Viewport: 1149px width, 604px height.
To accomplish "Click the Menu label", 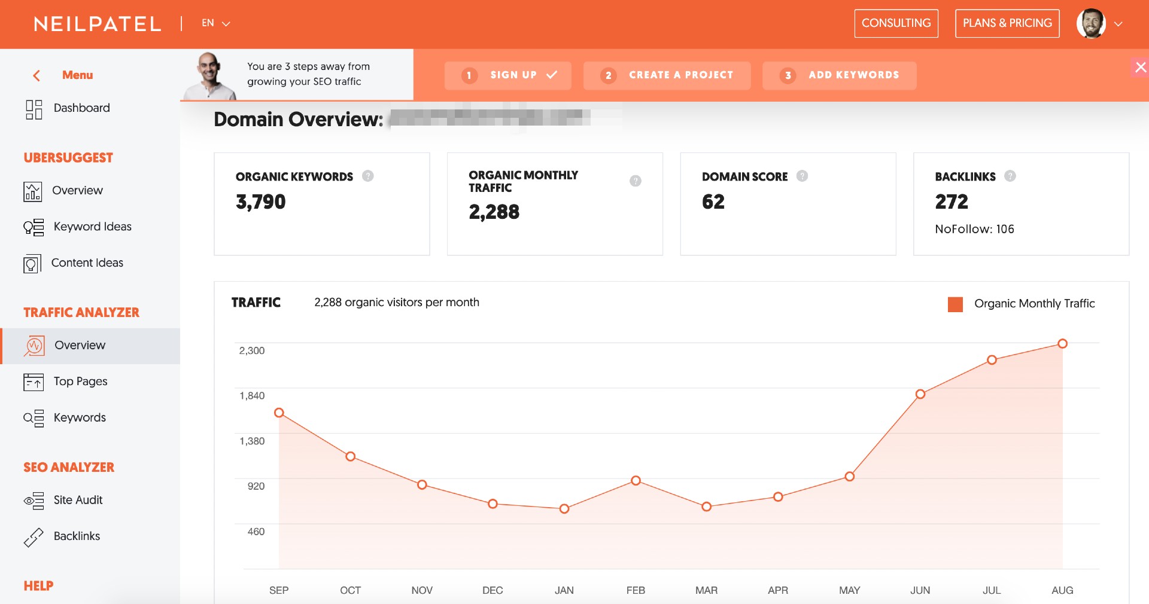I will point(78,75).
